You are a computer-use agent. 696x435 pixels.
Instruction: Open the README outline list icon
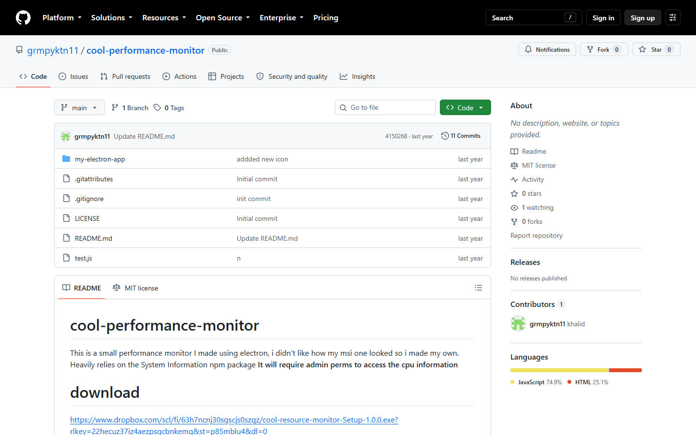tap(478, 288)
